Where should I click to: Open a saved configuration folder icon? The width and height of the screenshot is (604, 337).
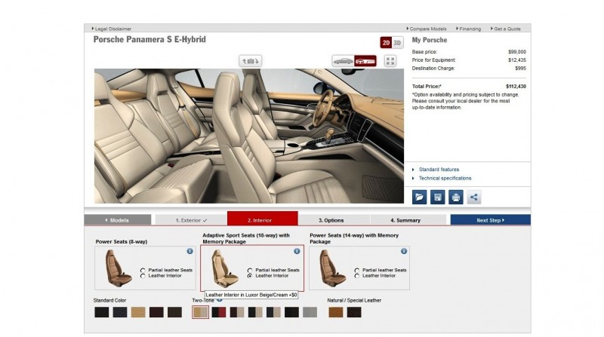pyautogui.click(x=419, y=198)
